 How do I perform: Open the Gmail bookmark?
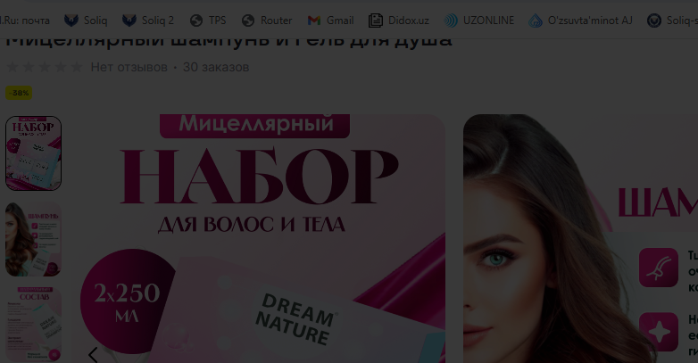point(330,21)
